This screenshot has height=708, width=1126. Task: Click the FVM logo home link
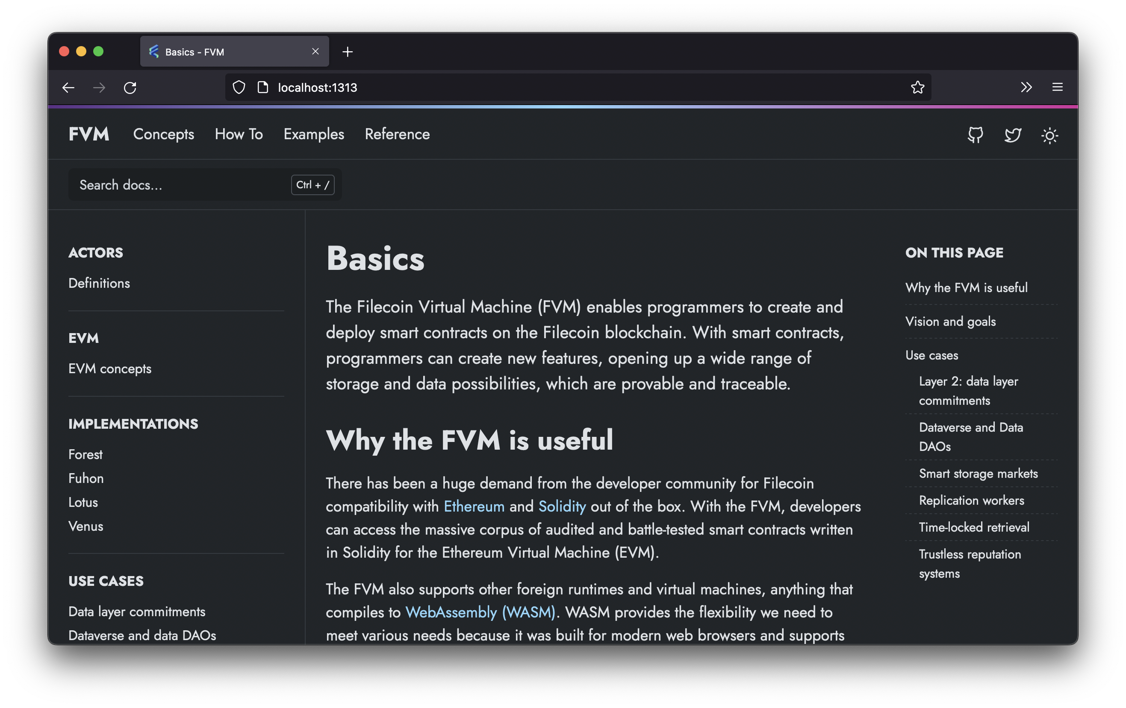pos(89,134)
